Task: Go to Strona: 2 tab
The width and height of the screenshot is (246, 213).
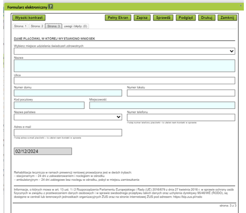Action: (37, 26)
